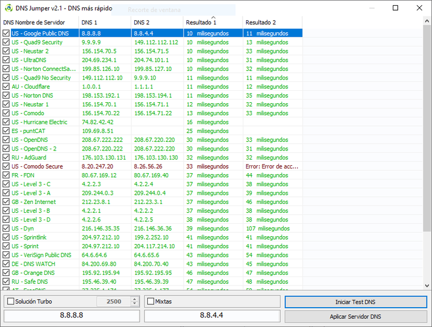Sort by DNS 2 column header

tap(157, 22)
